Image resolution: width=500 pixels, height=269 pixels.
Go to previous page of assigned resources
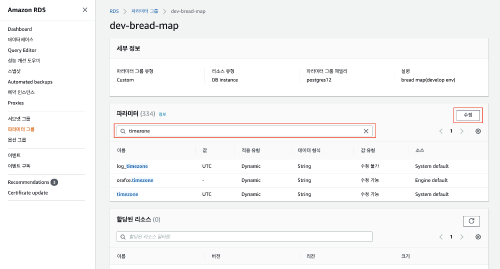[441, 237]
